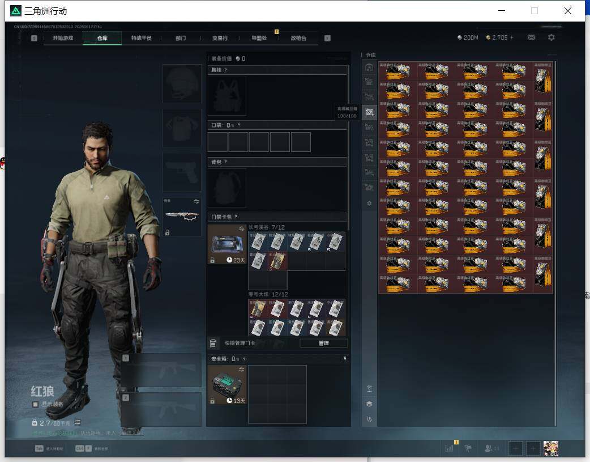Open the list icon beside 2.7/88 weight
The width and height of the screenshot is (590, 462).
78,422
